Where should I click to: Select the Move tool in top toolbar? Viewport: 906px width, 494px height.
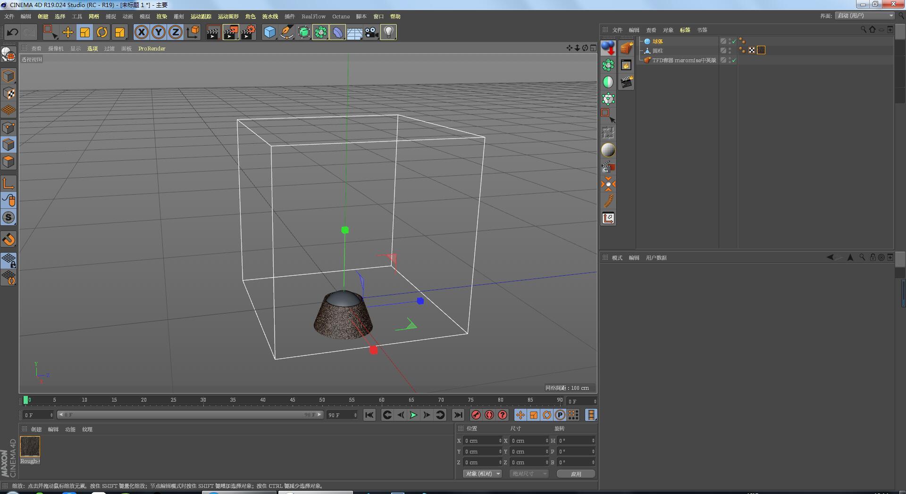tap(68, 33)
